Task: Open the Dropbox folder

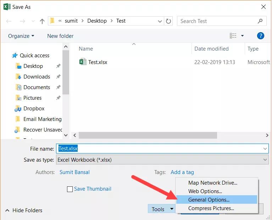Action: (34, 109)
